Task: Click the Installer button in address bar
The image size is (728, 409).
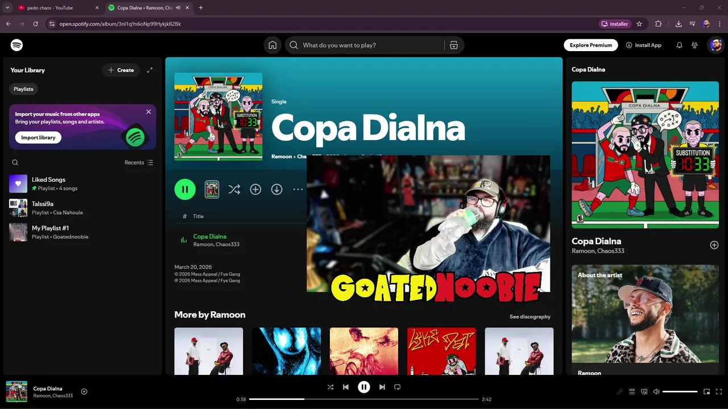Action: click(615, 24)
